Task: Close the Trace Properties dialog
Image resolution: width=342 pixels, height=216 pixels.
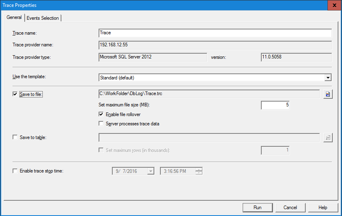Action: (x=334, y=5)
